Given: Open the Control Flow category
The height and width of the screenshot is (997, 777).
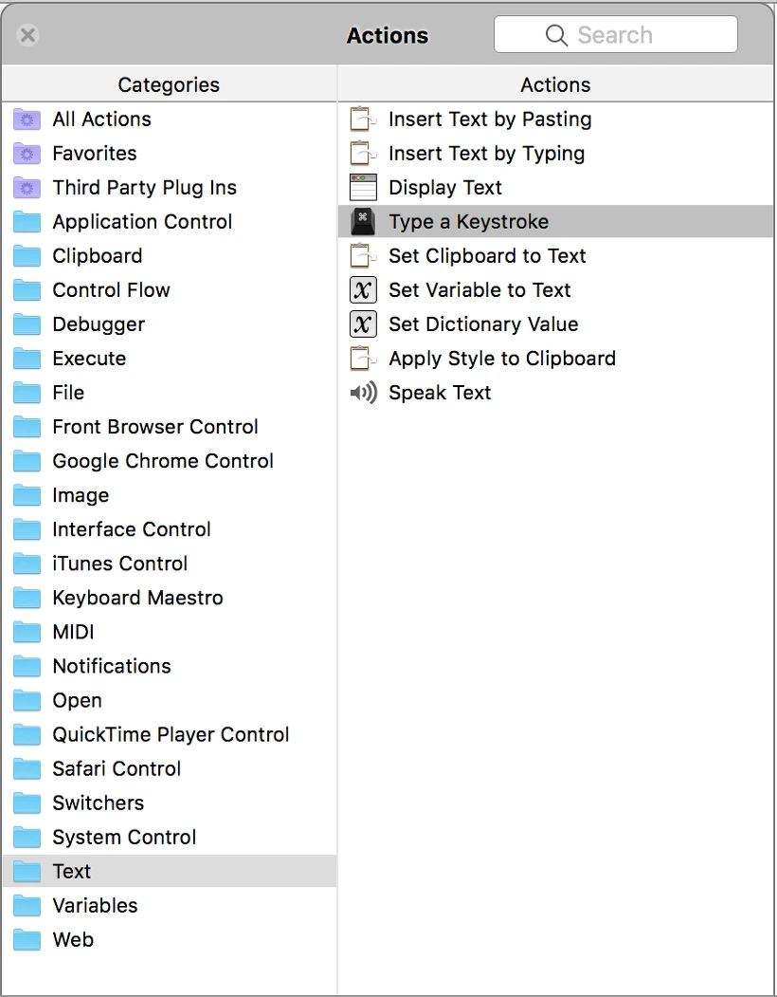Looking at the screenshot, I should click(x=169, y=290).
